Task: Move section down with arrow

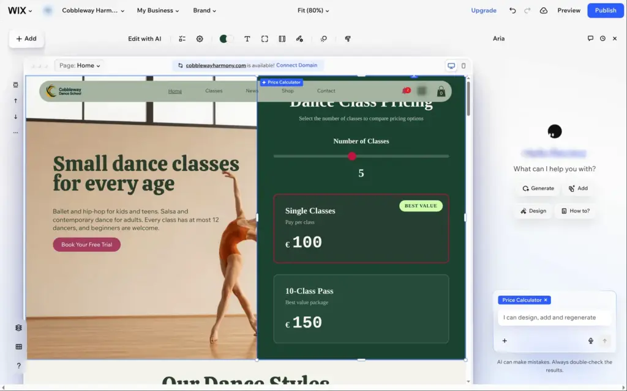Action: click(x=15, y=117)
